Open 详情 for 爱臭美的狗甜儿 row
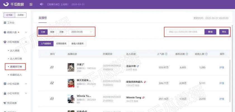Viewport: 235px width, 112px height. click(222, 83)
